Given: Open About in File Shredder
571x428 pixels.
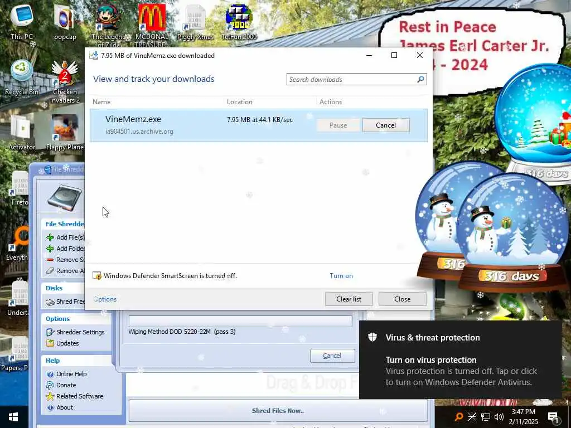Looking at the screenshot, I should click(60, 407).
